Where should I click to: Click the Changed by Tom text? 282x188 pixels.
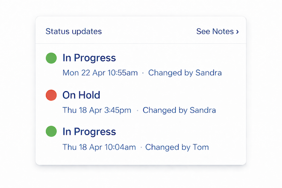point(177,147)
